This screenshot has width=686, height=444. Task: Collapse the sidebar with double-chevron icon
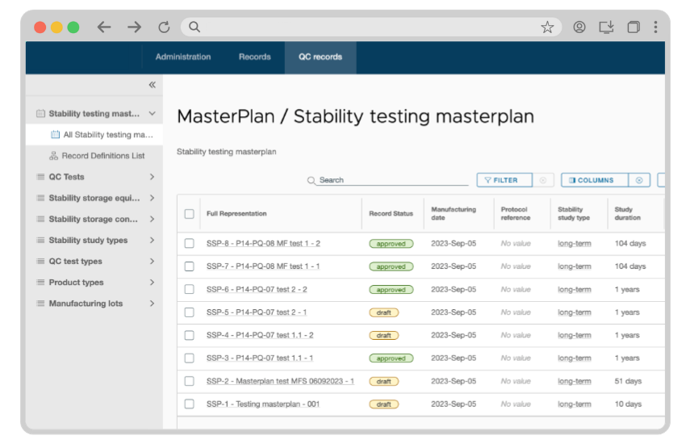[152, 85]
